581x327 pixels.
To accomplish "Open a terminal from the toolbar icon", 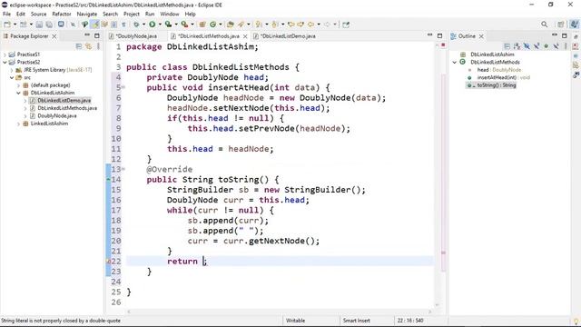I will pos(61,25).
